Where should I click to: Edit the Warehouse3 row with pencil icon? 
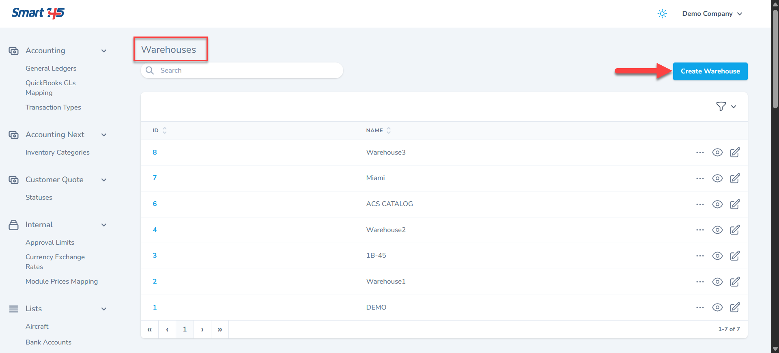coord(735,153)
